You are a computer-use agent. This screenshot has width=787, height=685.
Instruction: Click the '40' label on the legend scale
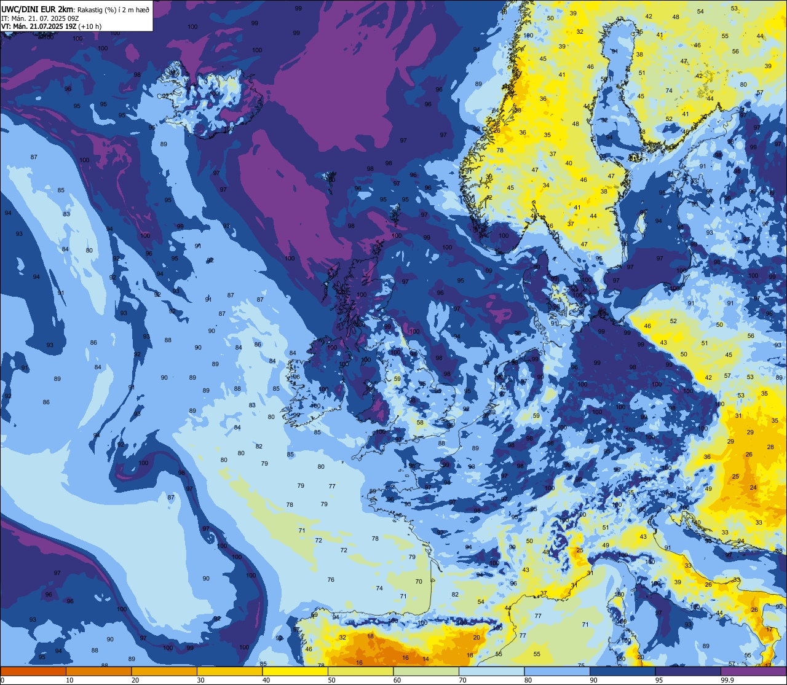tap(266, 680)
